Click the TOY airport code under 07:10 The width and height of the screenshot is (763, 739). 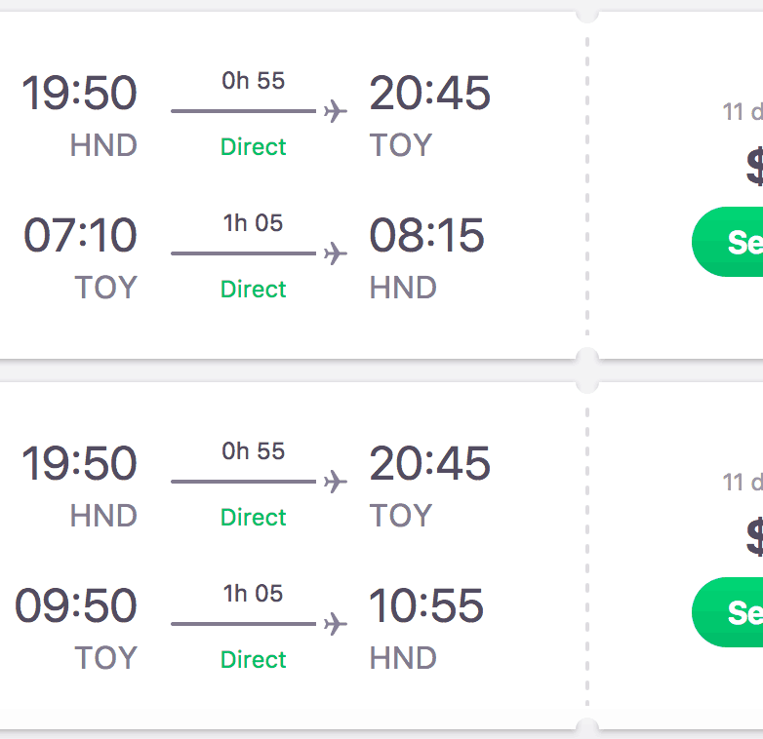(106, 289)
